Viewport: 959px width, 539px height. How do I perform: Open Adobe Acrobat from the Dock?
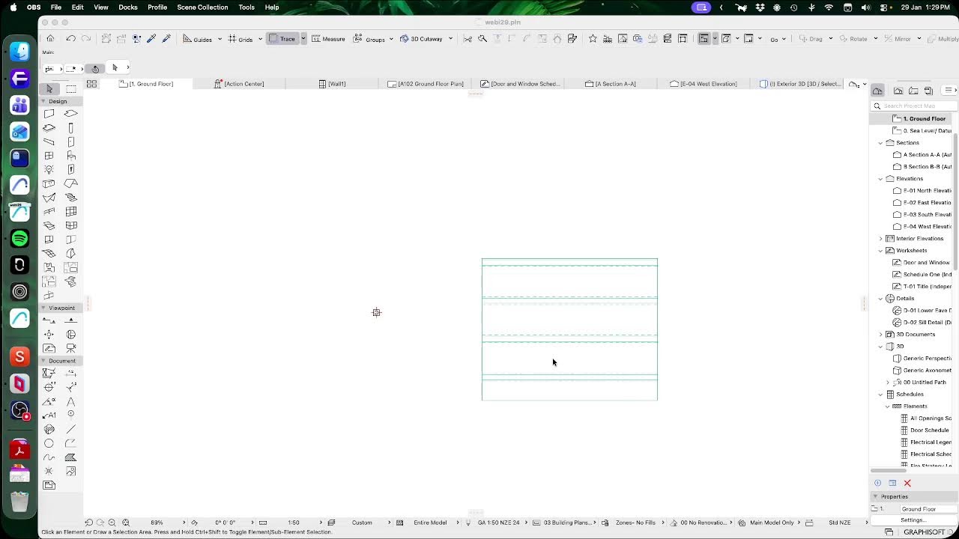pyautogui.click(x=20, y=450)
